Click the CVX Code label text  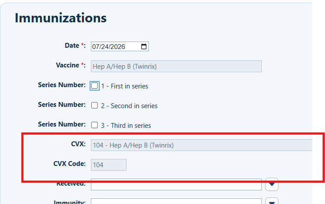coord(69,164)
